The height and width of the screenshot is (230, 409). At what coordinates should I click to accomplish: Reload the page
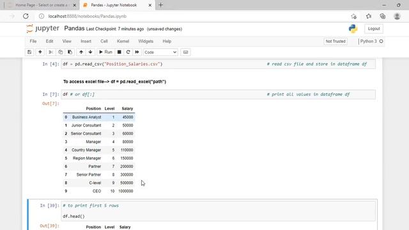(26, 16)
